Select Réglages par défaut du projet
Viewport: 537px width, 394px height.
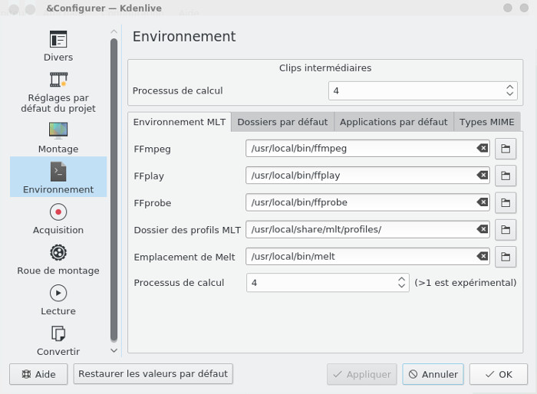click(x=58, y=92)
